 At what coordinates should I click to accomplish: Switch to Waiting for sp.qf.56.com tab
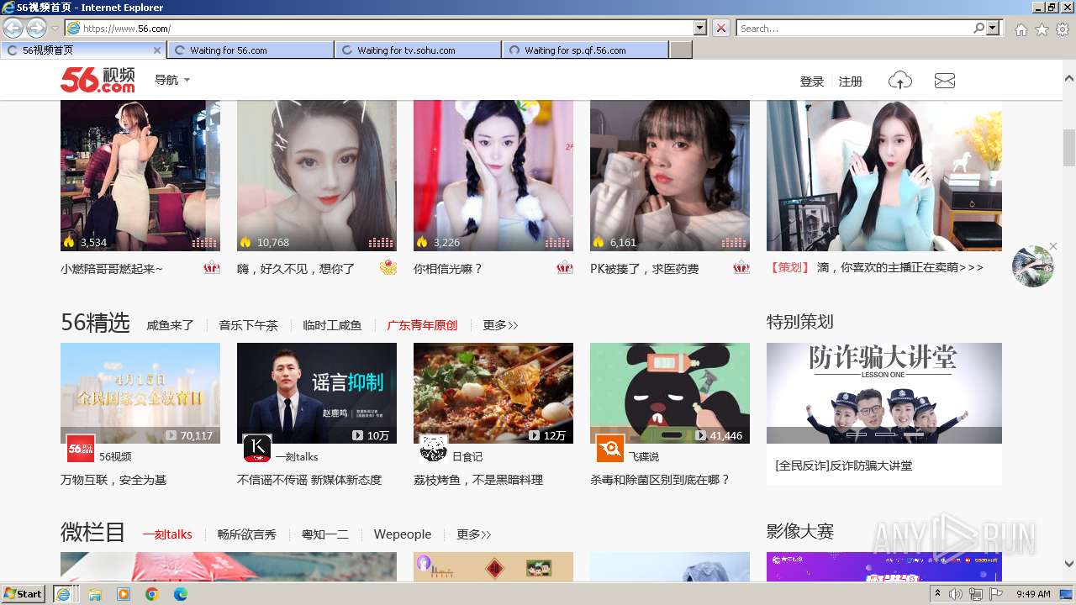tap(585, 50)
